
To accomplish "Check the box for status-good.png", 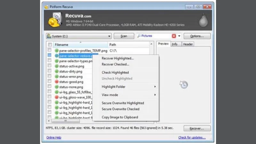I will tap(50, 81).
